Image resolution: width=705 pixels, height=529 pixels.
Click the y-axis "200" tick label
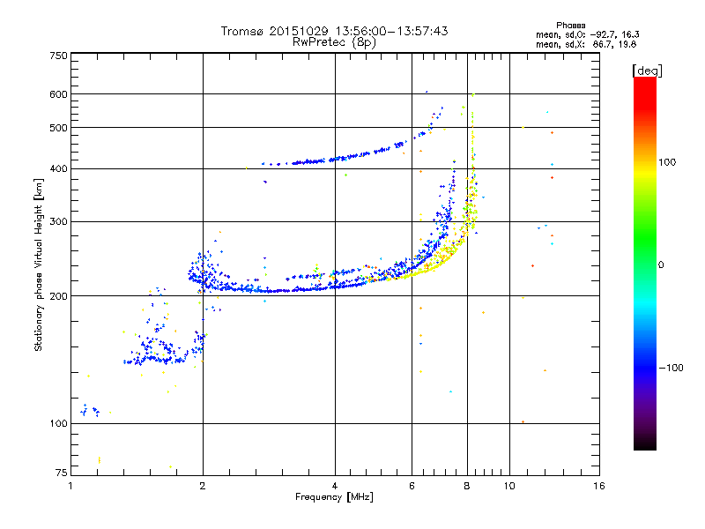coord(59,296)
